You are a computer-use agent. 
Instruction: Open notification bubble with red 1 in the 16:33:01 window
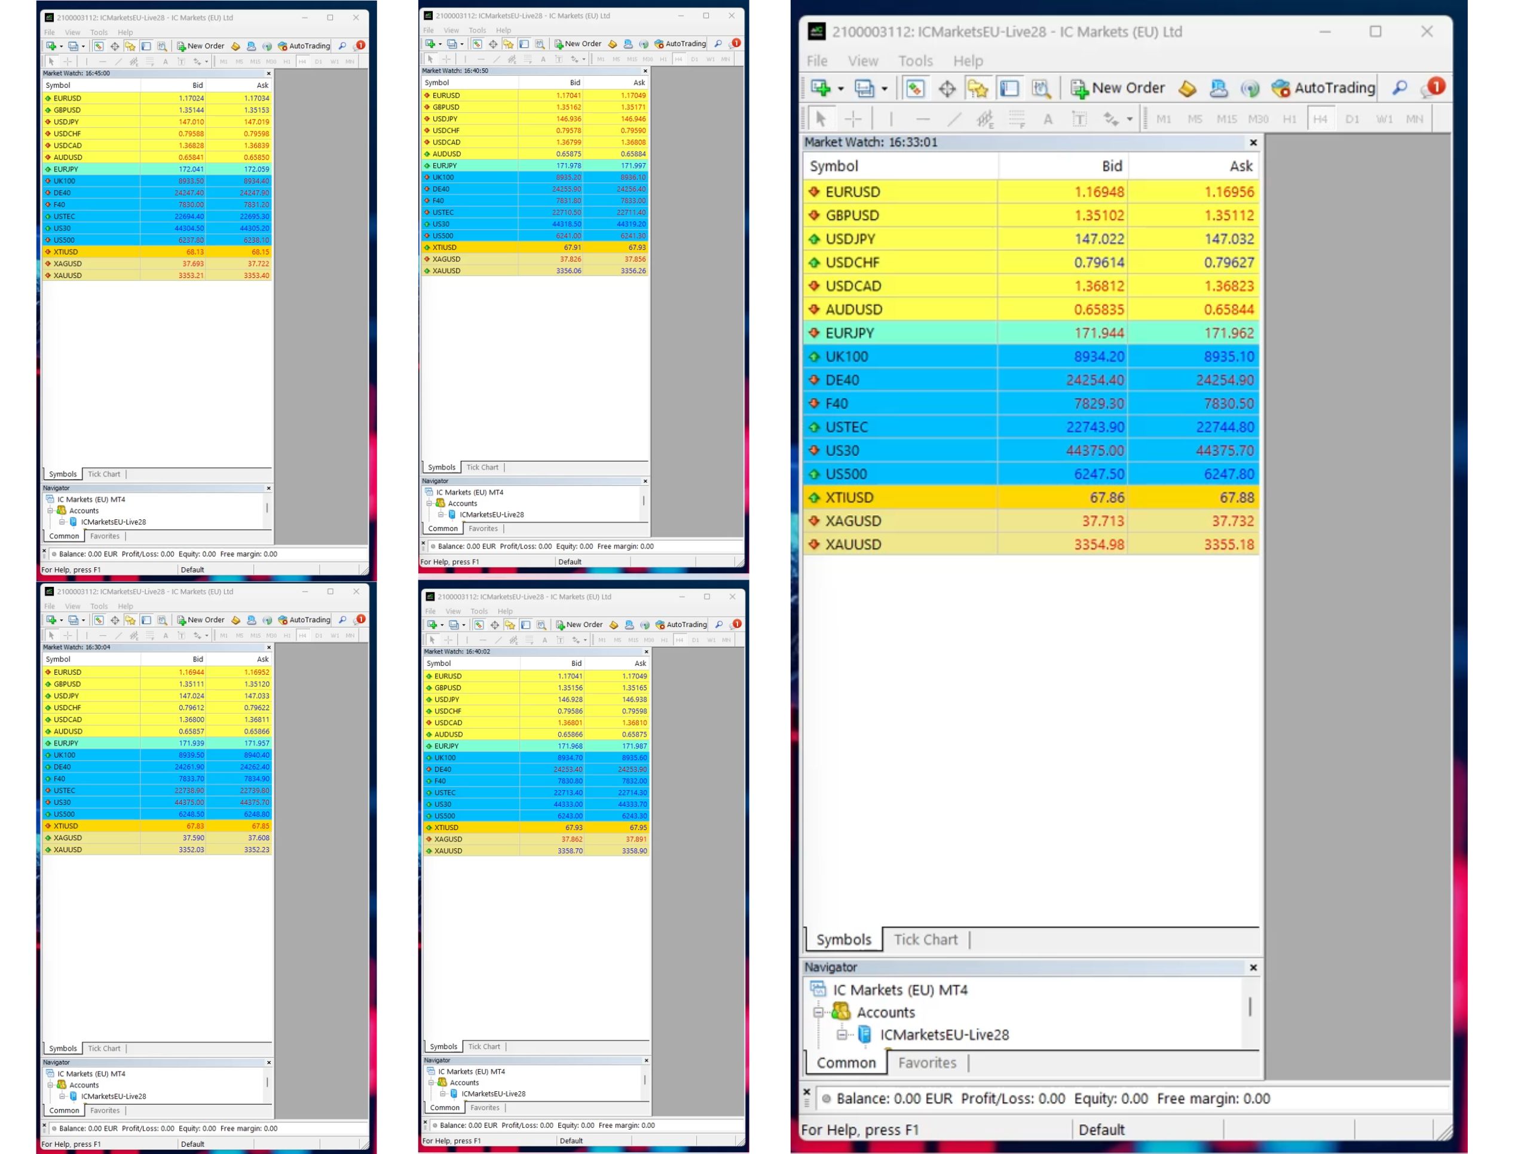tap(1433, 87)
